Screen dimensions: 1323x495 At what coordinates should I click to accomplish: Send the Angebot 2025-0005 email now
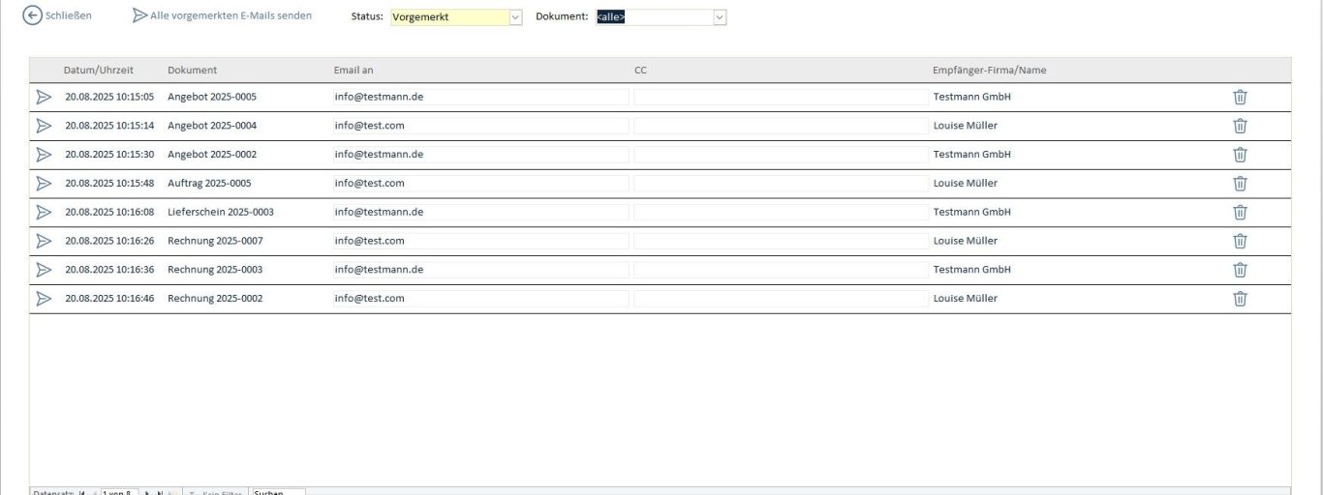[x=44, y=97]
